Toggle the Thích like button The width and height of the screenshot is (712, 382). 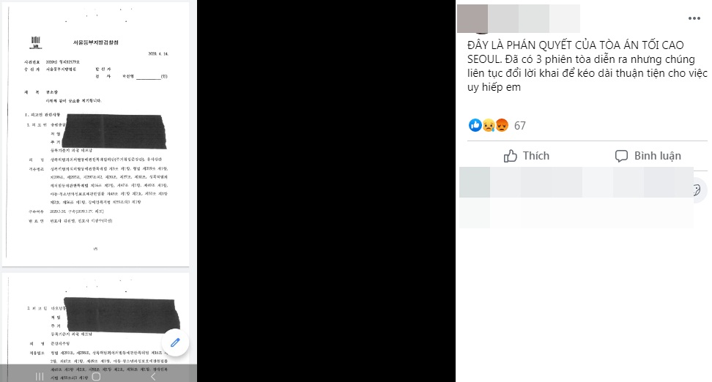(527, 156)
